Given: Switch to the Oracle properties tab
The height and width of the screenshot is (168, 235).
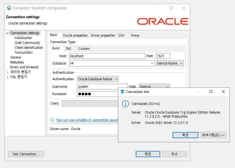Looking at the screenshot, I should coord(75,35).
